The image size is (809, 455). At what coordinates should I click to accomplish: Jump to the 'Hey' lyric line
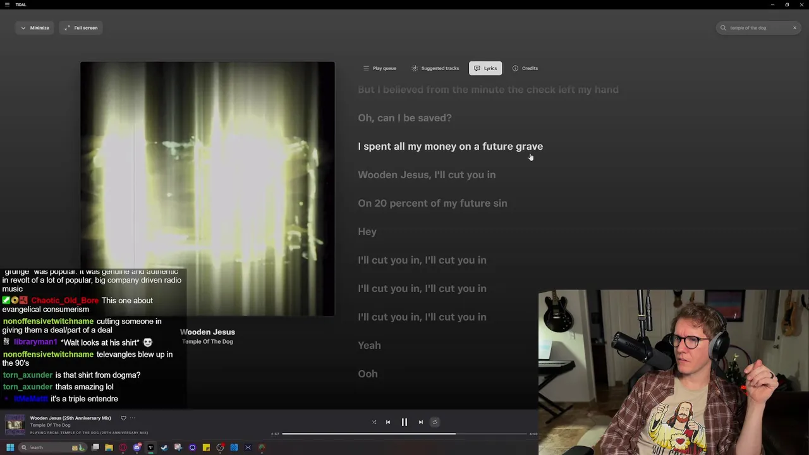pyautogui.click(x=367, y=232)
